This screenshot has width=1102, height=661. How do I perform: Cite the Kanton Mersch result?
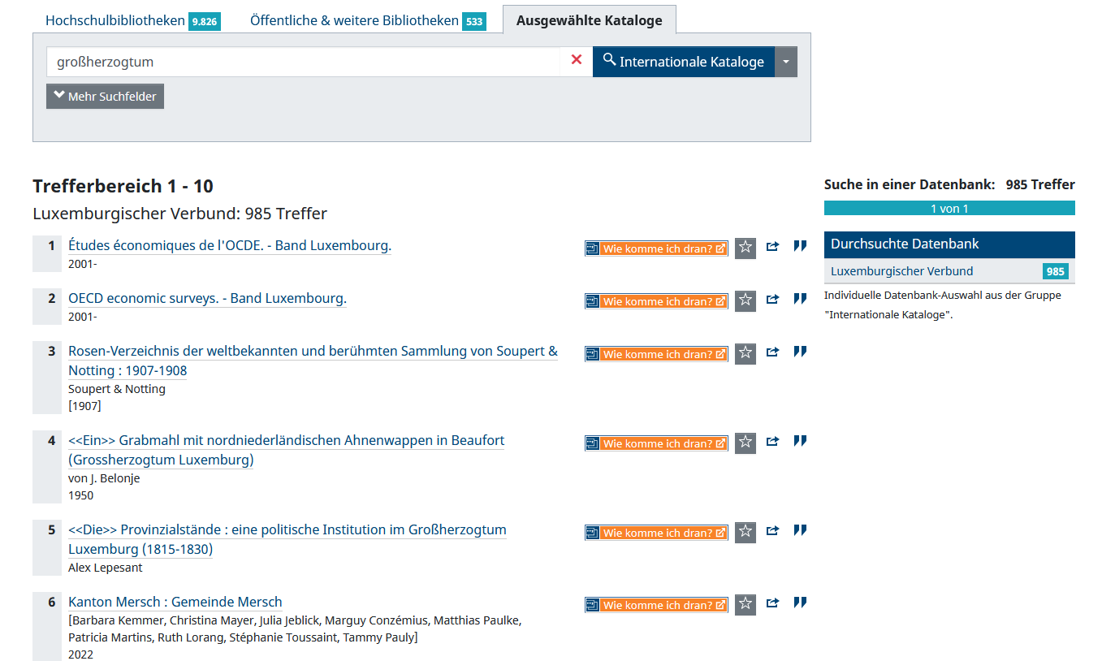click(x=800, y=603)
